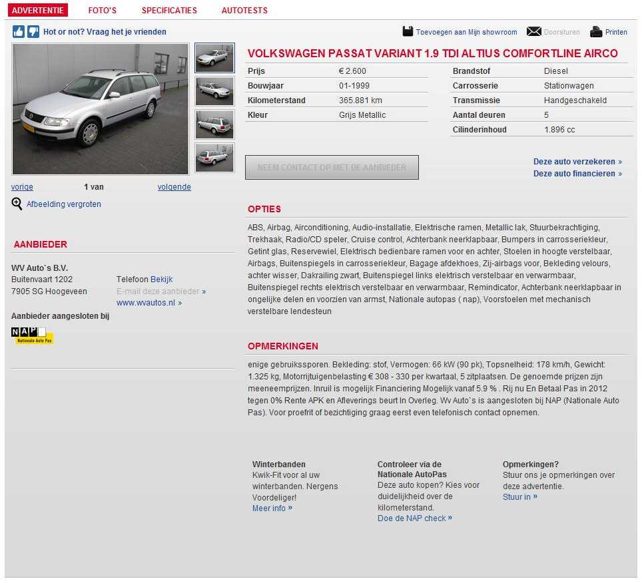This screenshot has height=583, width=642.
Task: Open the SPECIFICATIES tab
Action: (x=169, y=10)
